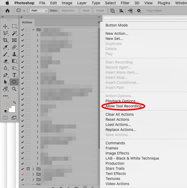
Task: Select the Dodge tool
Action: (14, 68)
